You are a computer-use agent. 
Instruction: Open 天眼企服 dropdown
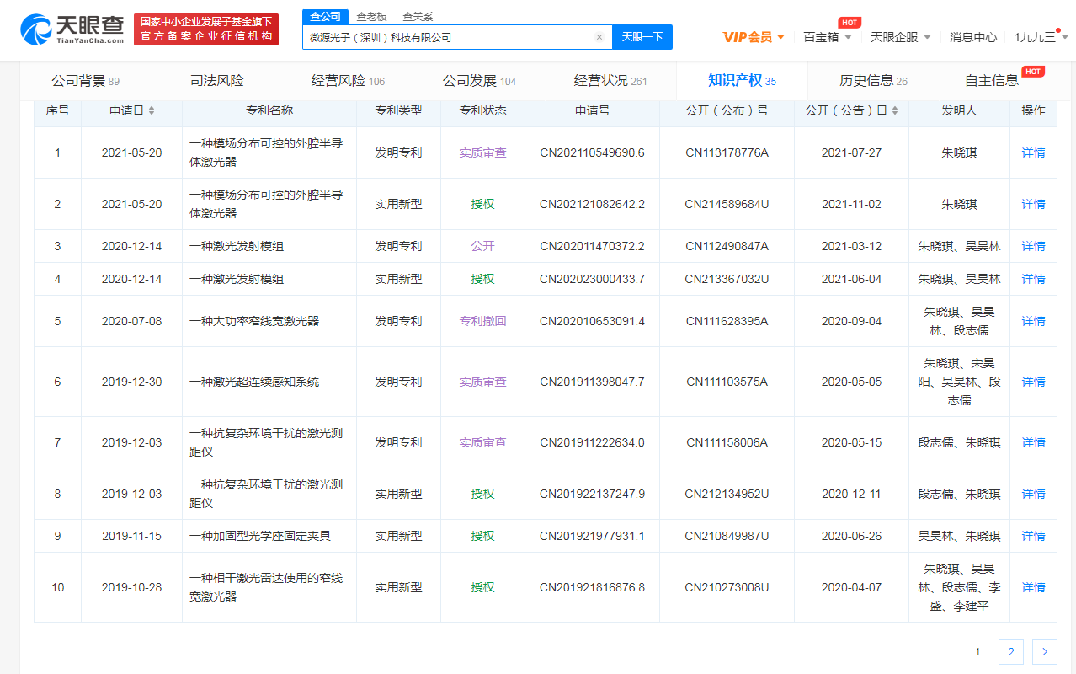point(901,37)
